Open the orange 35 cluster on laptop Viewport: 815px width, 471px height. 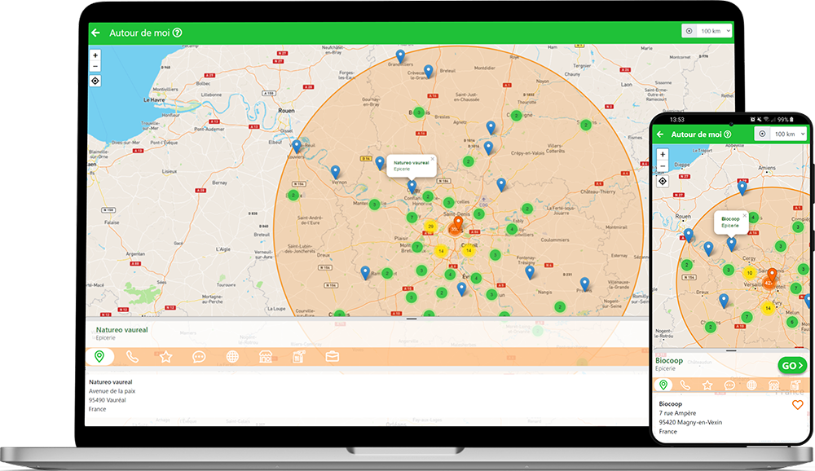point(455,229)
